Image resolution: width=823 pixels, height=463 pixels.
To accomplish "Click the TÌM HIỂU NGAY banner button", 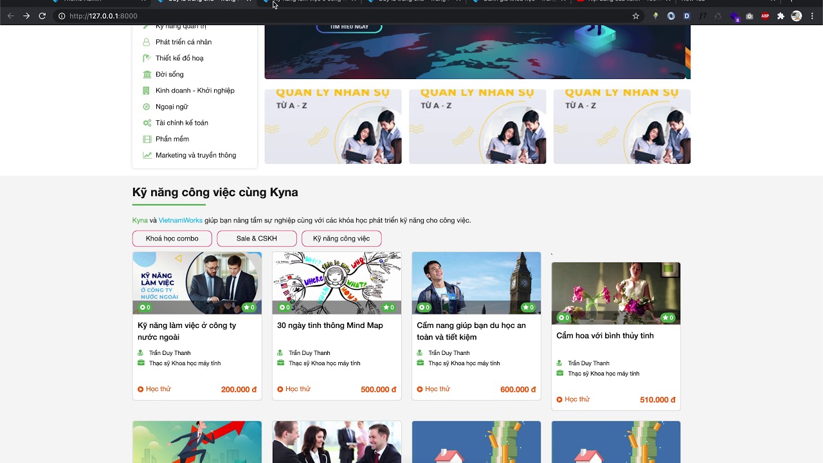I will [349, 27].
